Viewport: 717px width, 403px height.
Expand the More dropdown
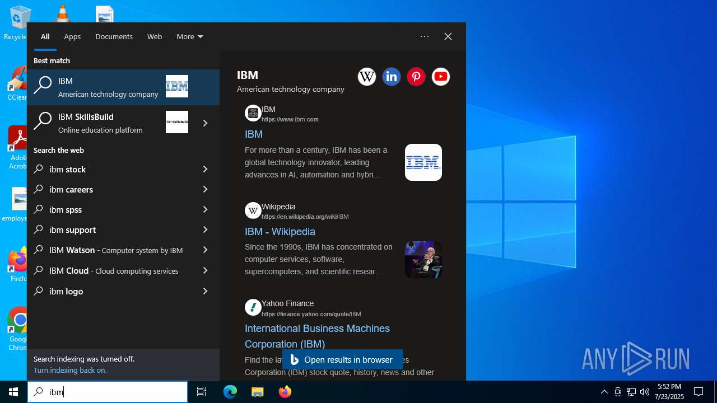(x=190, y=36)
